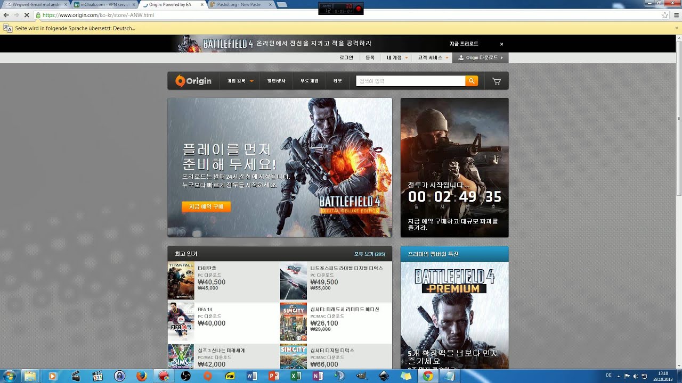Click the volume icon in the system tray
Screen dimensions: 682x383
click(636, 376)
